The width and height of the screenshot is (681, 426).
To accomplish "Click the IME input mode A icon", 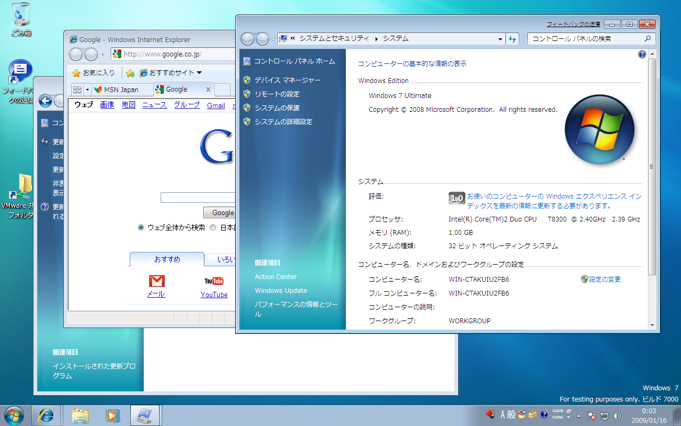I will point(503,414).
